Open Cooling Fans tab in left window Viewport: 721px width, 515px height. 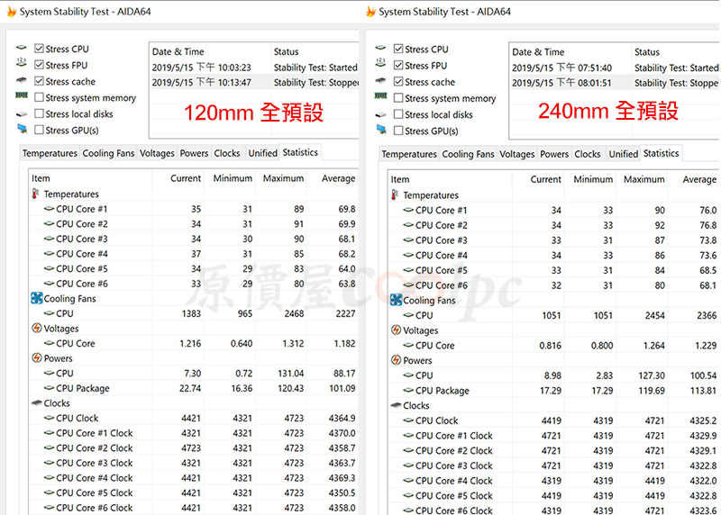tap(108, 153)
